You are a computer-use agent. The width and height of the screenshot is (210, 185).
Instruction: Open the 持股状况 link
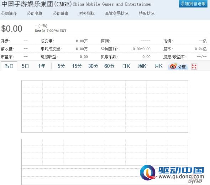(x=147, y=14)
